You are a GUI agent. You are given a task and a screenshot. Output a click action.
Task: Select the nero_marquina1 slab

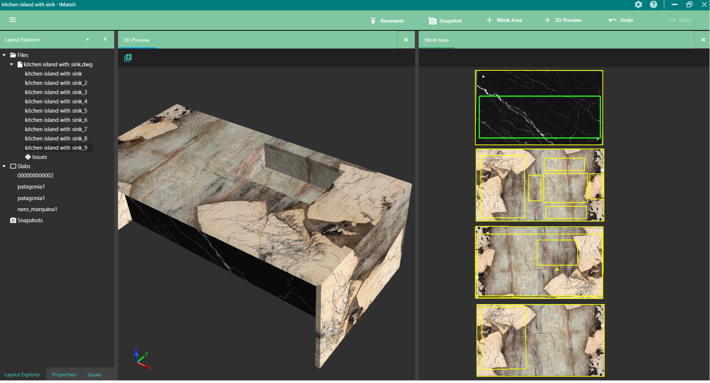pyautogui.click(x=37, y=209)
